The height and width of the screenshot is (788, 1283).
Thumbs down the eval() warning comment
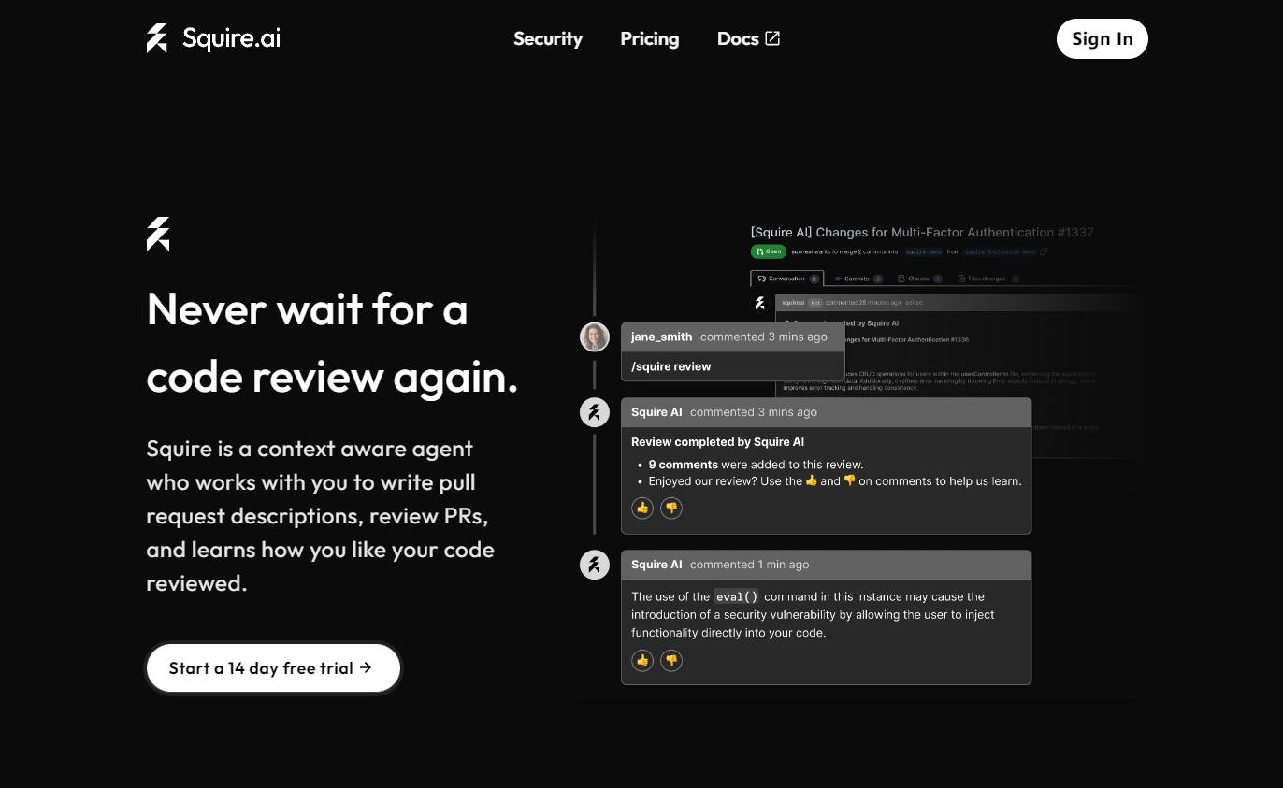[671, 660]
